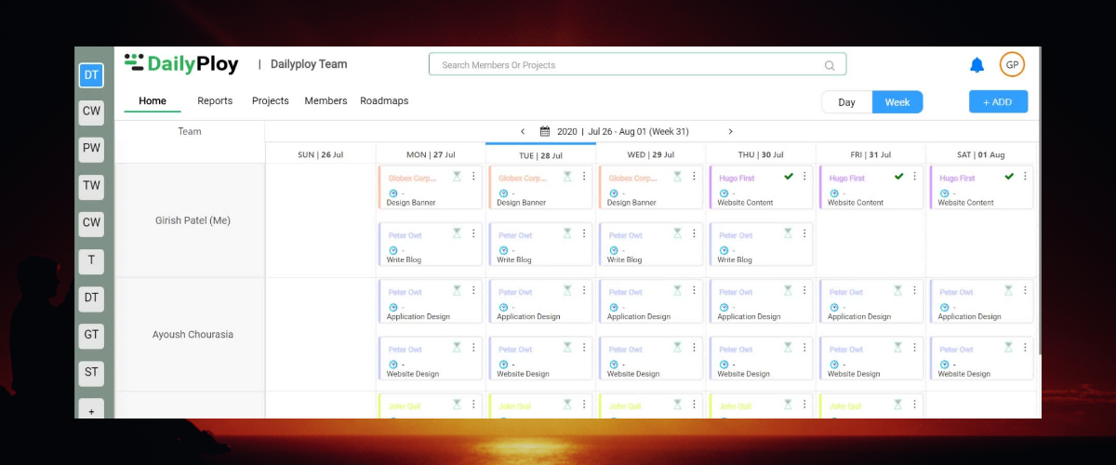Open the three-dot menu on Friday's Website Design card
Image resolution: width=1116 pixels, height=465 pixels.
(x=915, y=349)
